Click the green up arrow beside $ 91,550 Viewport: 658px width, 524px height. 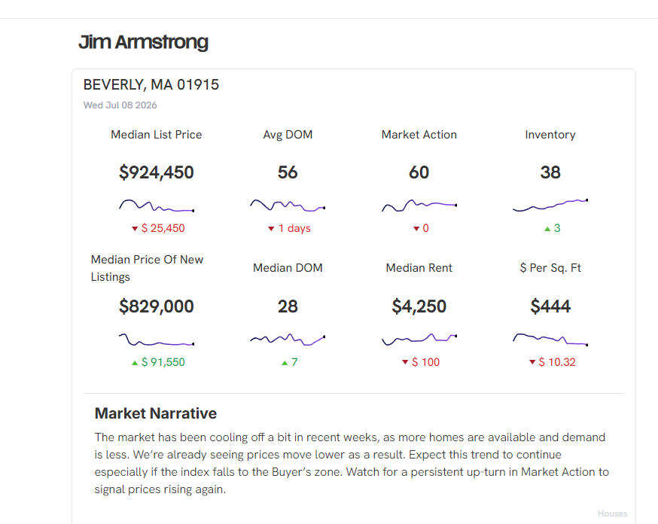pos(135,363)
